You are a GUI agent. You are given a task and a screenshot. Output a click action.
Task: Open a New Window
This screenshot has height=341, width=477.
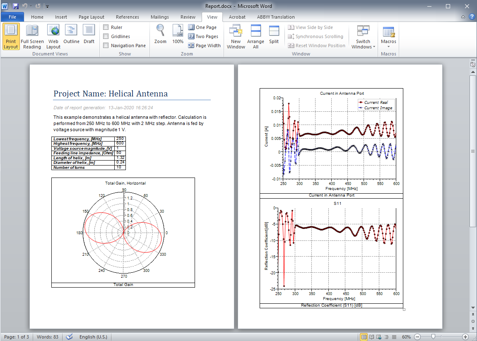click(236, 36)
